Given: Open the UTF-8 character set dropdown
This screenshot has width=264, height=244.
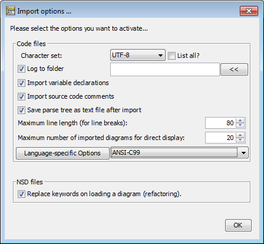Looking at the screenshot, I should click(x=138, y=55).
